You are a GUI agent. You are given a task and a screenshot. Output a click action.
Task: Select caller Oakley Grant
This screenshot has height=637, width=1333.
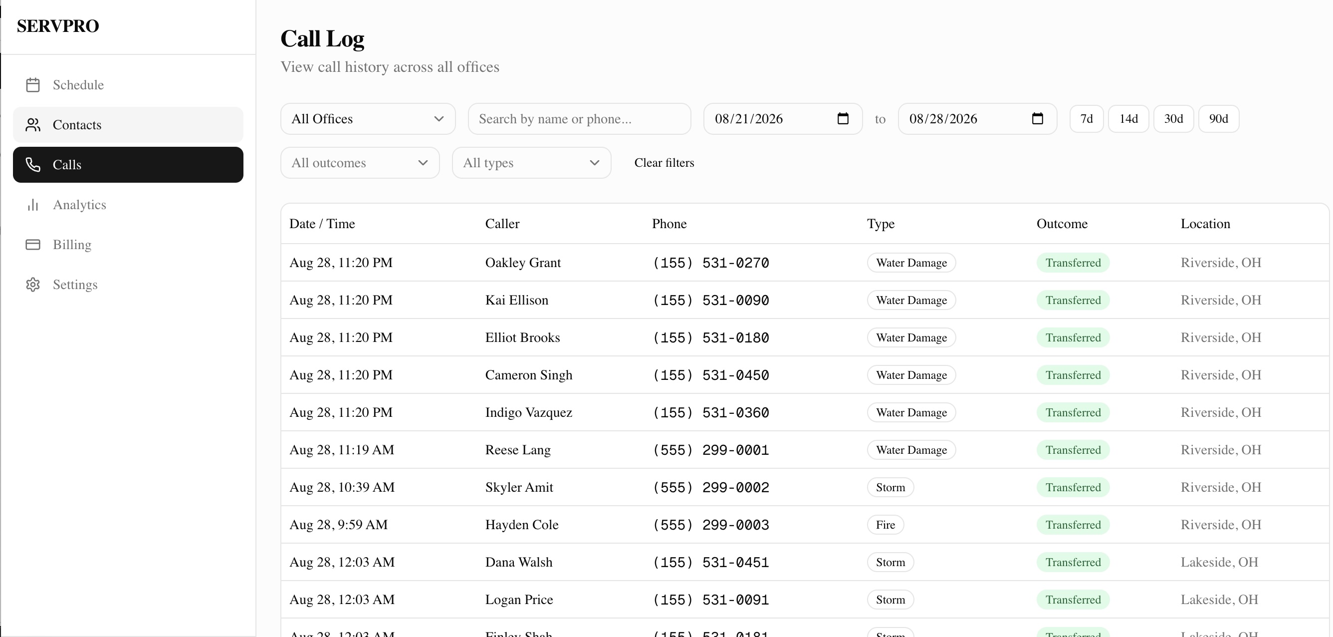523,263
